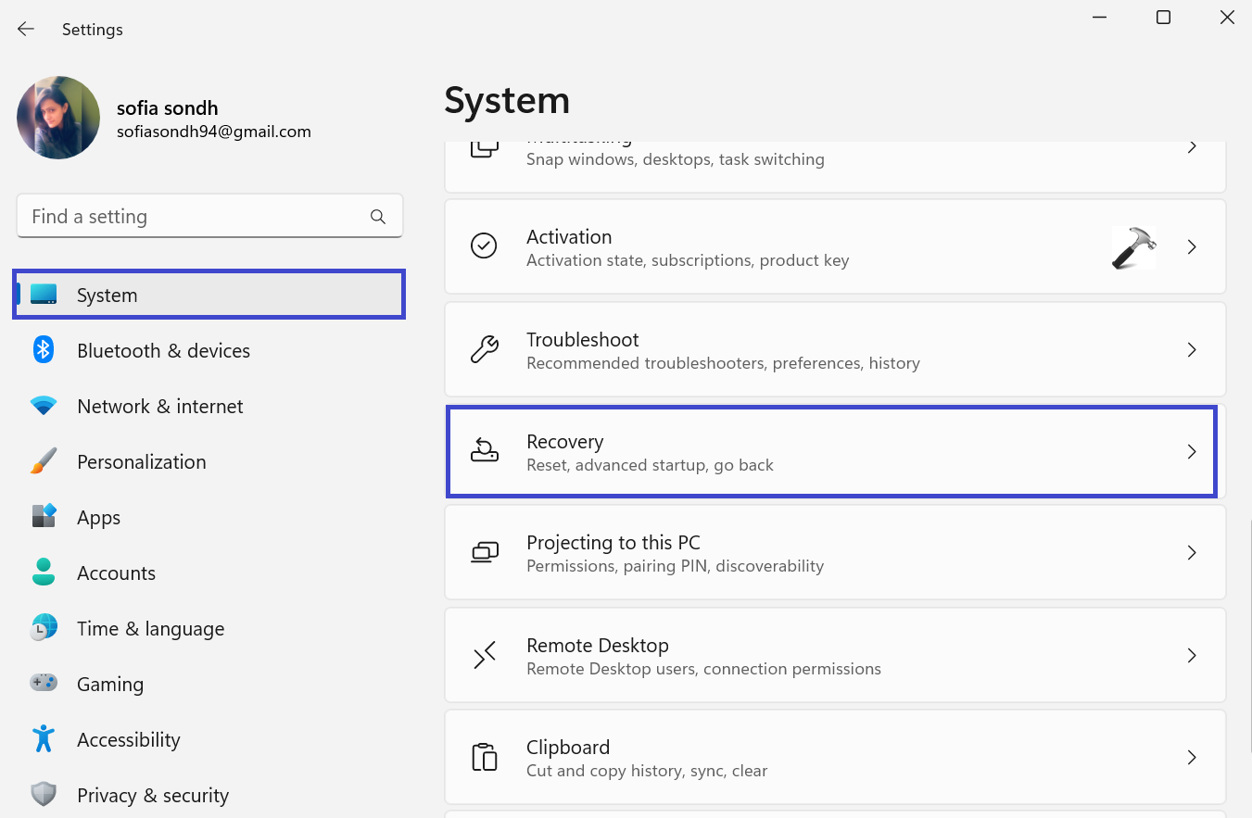Open Accounts settings label
This screenshot has height=818, width=1252.
(x=116, y=573)
